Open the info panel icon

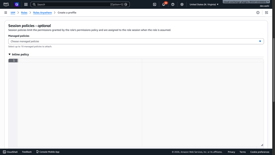(x=258, y=13)
